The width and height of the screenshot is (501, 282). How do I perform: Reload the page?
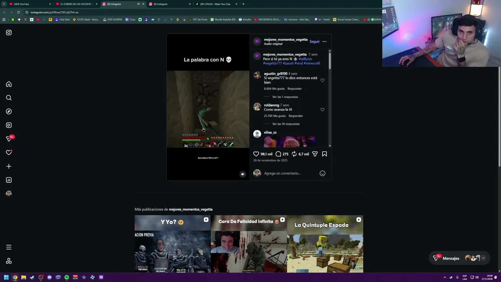pyautogui.click(x=18, y=12)
